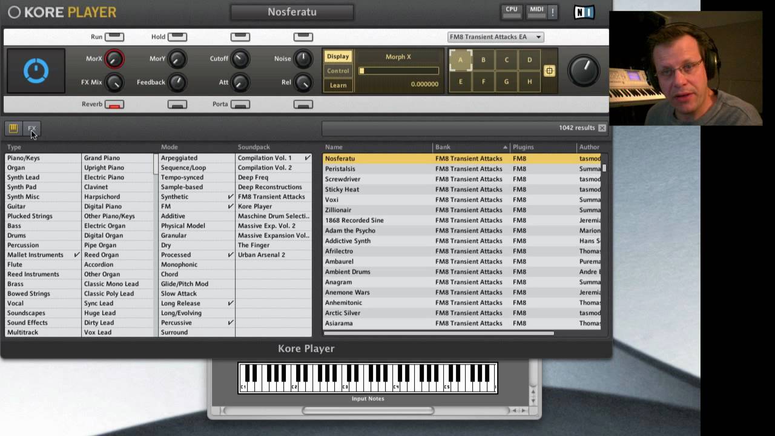Select morph slot C
Viewport: 775px width, 436px height.
(x=506, y=60)
